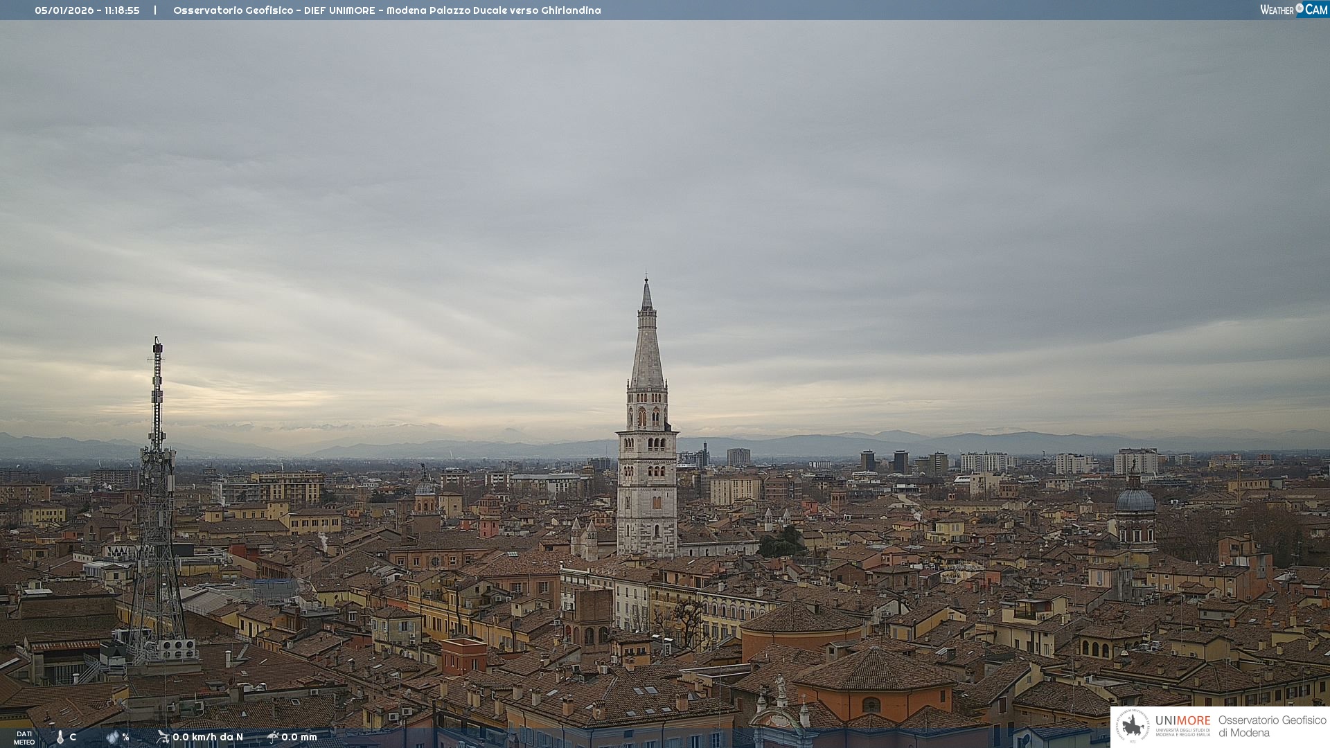The height and width of the screenshot is (748, 1330).
Task: Click the DATI METEO label
Action: point(24,738)
